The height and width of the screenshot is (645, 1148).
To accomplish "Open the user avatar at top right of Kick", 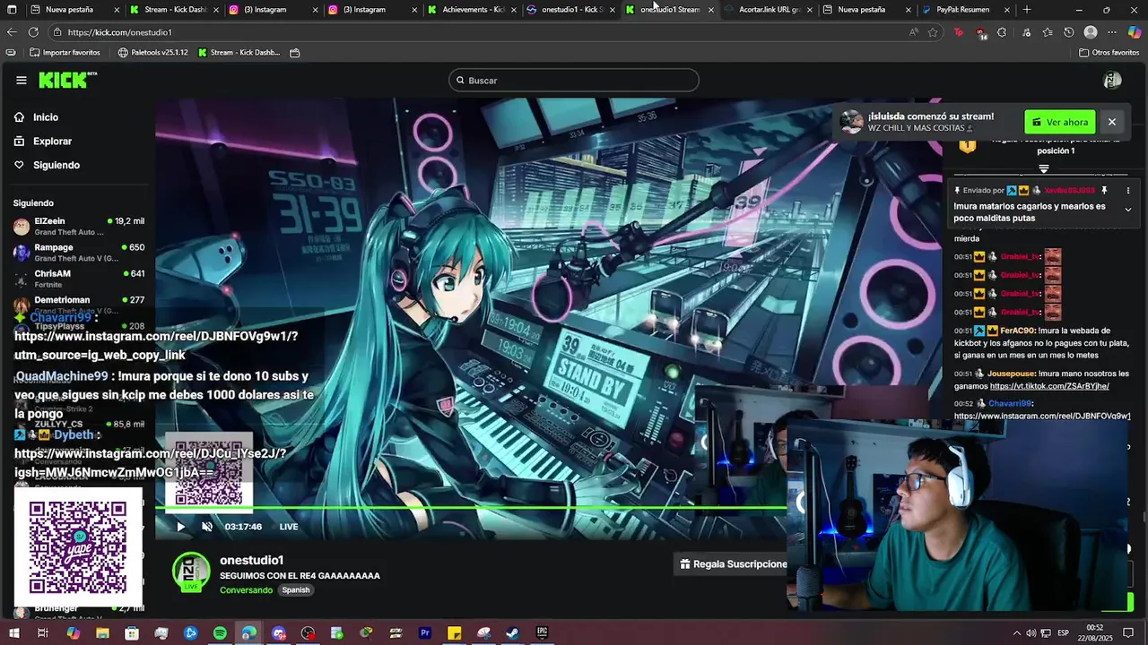I will 1112,81.
